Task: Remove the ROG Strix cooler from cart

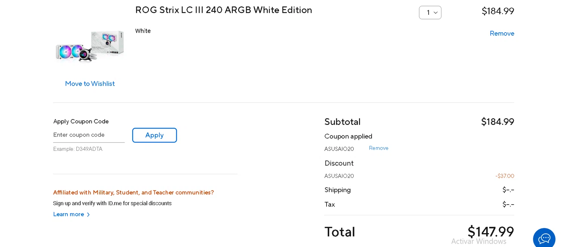Action: point(502,33)
